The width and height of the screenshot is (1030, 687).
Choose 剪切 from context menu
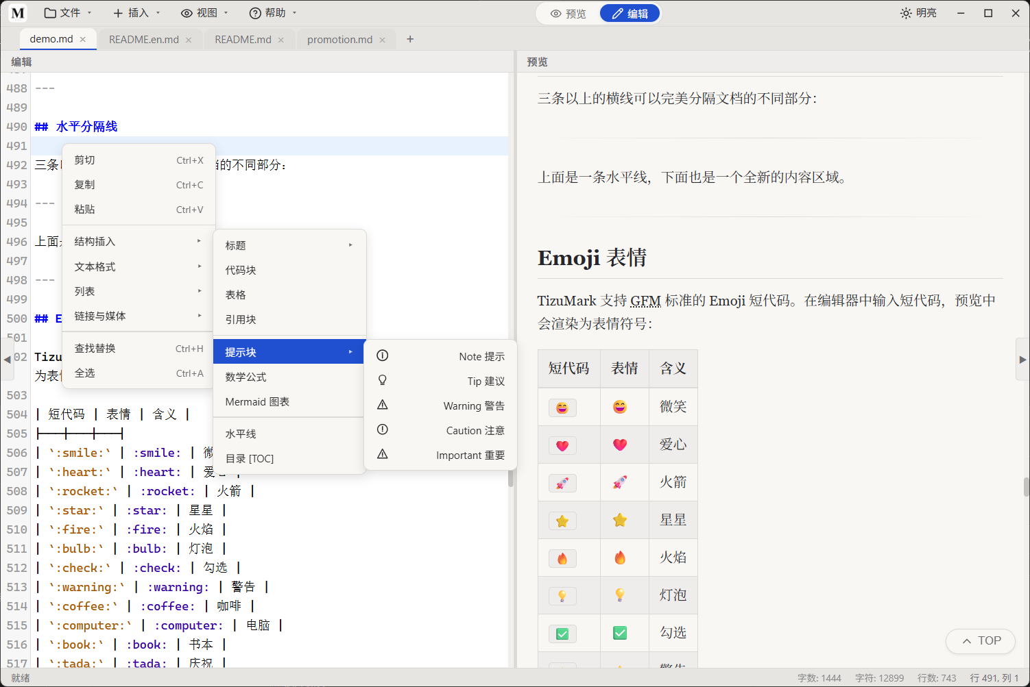139,160
